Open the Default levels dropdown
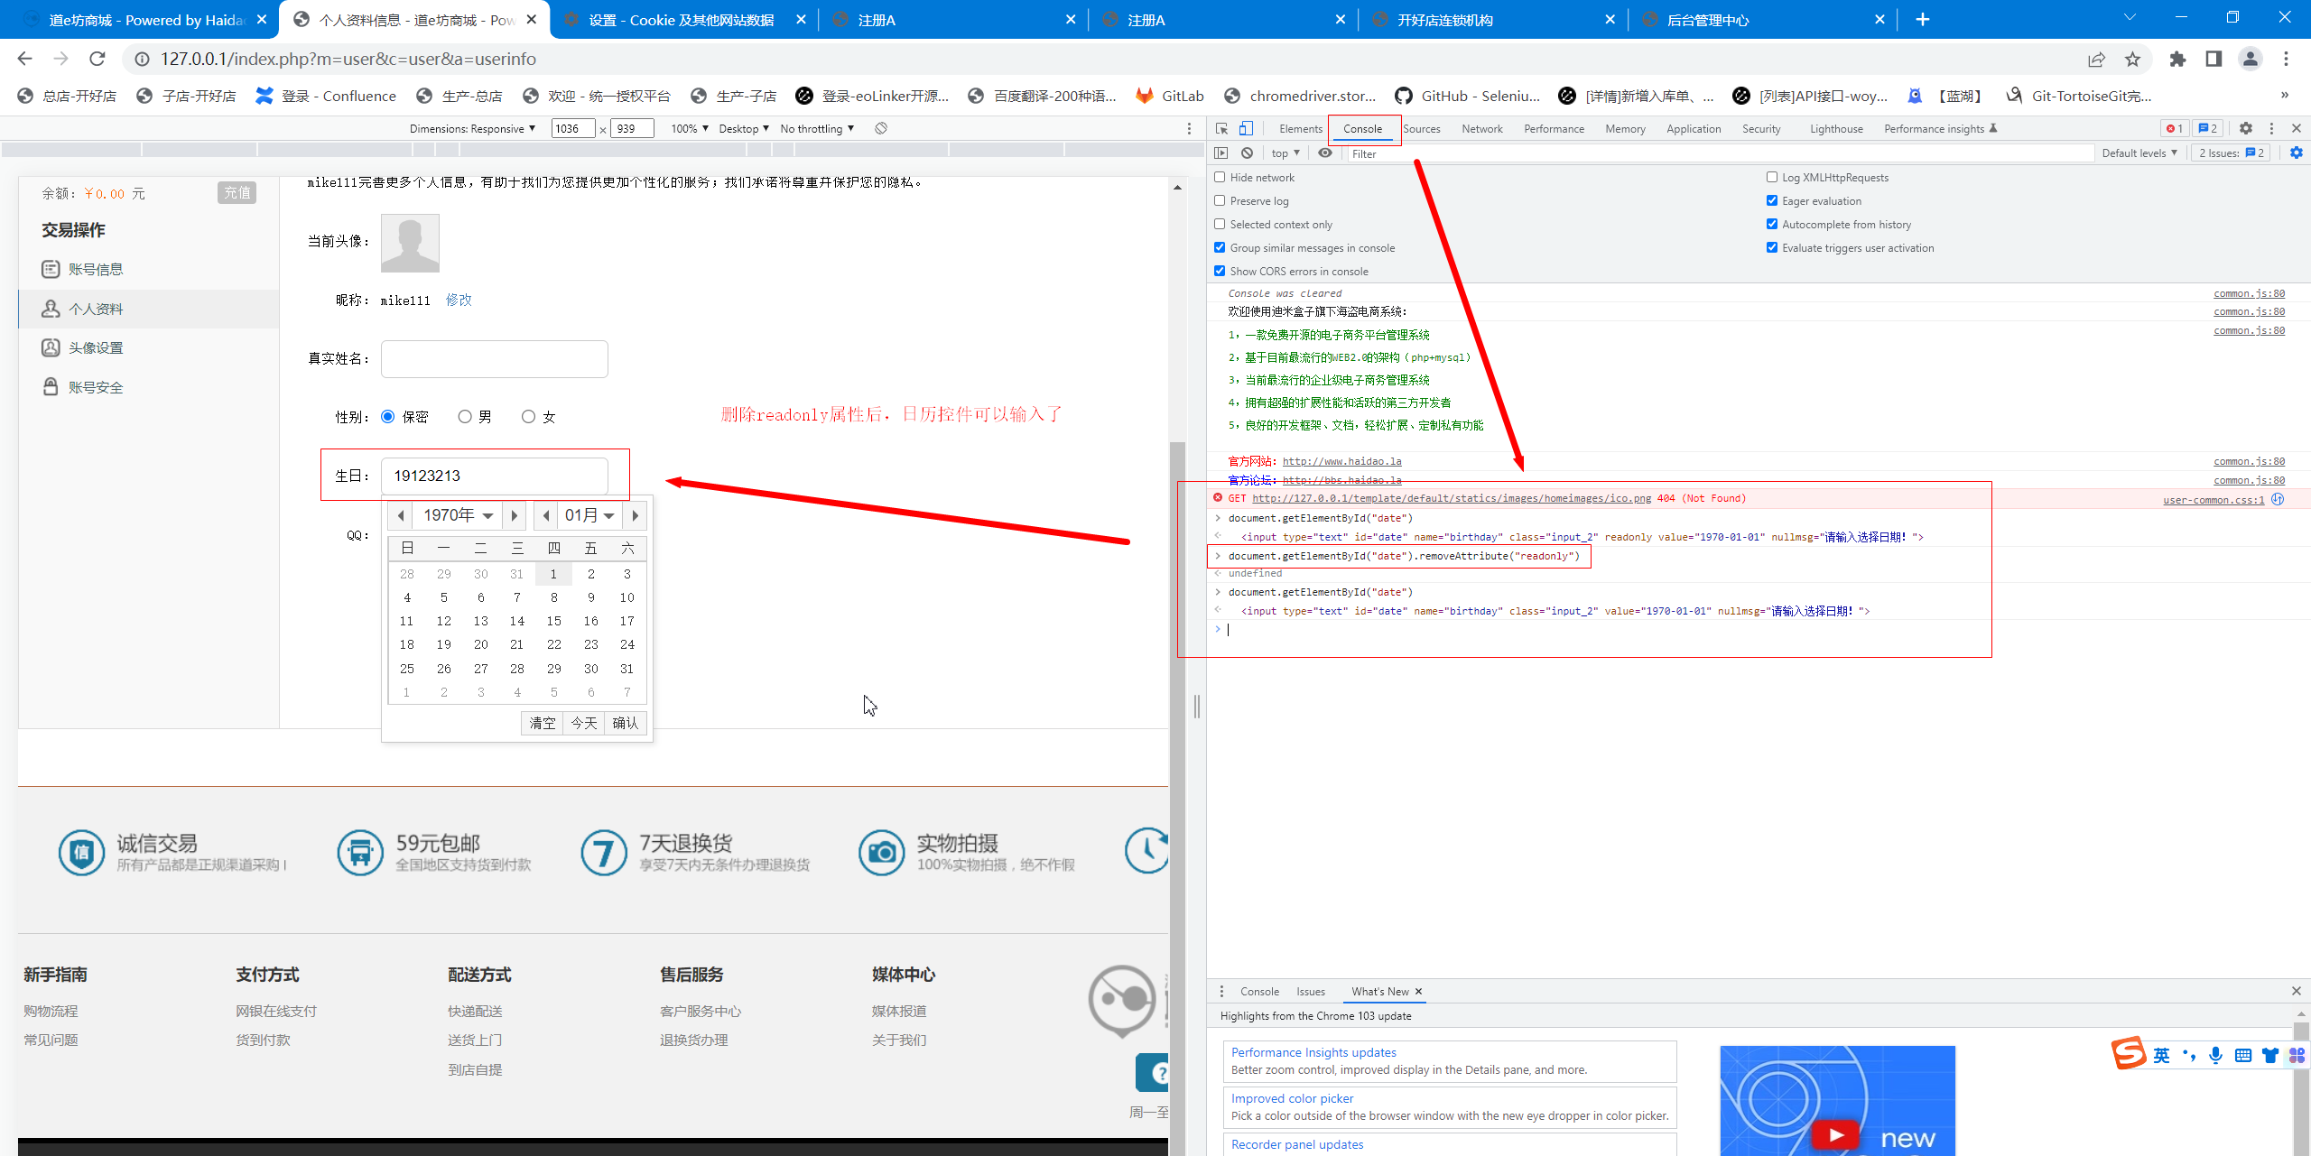Viewport: 2311px width, 1156px height. (x=2139, y=153)
